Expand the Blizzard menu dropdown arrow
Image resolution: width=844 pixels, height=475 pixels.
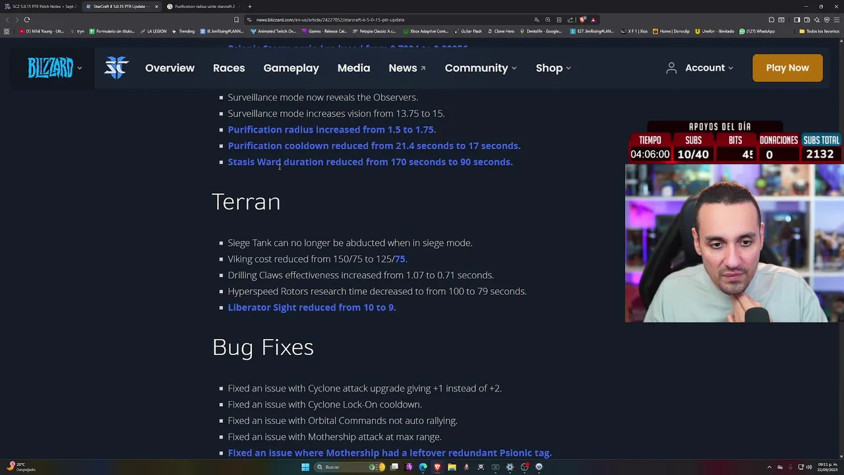point(79,68)
